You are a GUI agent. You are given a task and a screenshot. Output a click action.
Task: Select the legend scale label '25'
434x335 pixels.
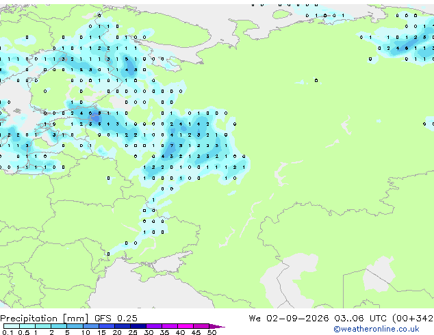133,332
